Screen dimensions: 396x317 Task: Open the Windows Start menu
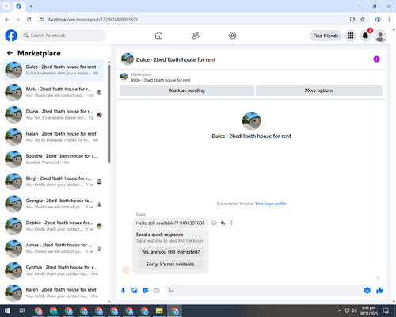point(7,311)
